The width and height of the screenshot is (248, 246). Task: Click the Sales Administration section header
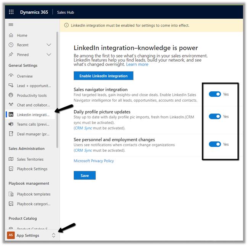click(x=27, y=149)
